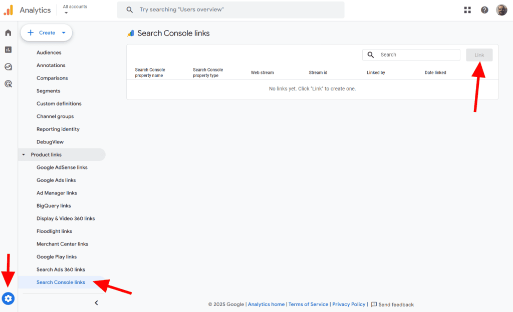513x312 pixels.
Task: Open the Privacy Policy link
Action: (x=349, y=304)
